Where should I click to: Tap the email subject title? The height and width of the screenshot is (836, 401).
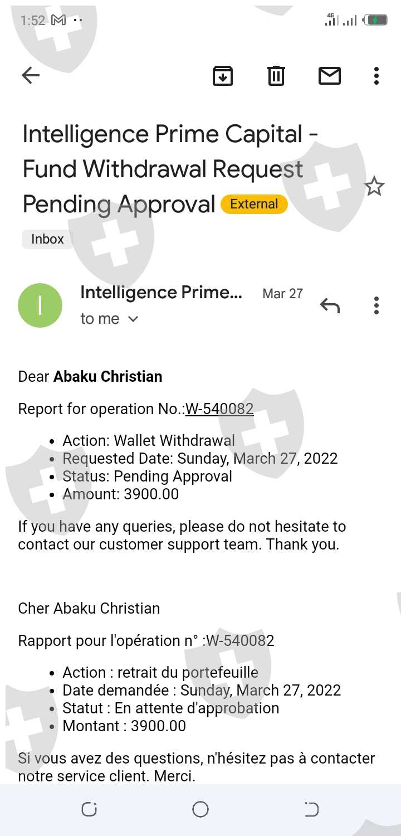[x=167, y=168]
